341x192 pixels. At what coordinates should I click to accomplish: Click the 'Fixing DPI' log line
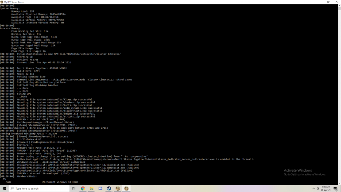tap(15, 94)
